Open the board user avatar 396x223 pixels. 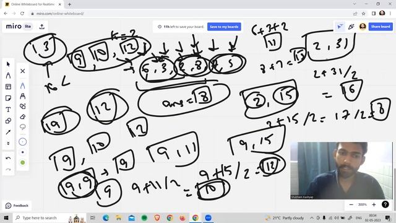pos(363,27)
